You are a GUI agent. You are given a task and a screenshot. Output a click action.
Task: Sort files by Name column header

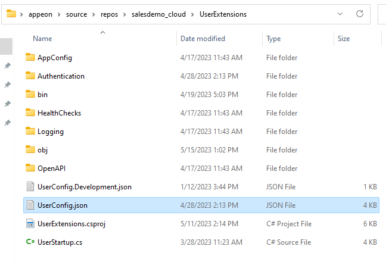point(42,39)
